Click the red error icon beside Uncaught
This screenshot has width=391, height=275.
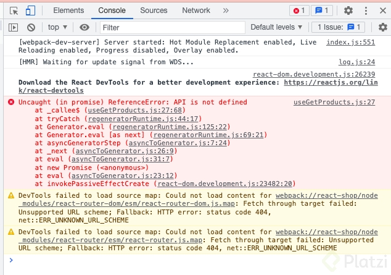(x=11, y=102)
